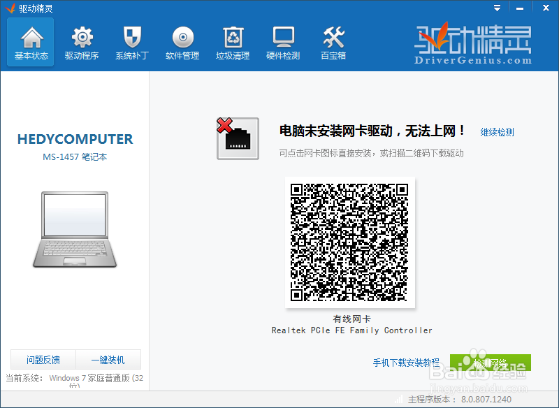Open the 软件管理 disc tab
Image resolution: width=559 pixels, height=408 pixels.
tap(182, 42)
